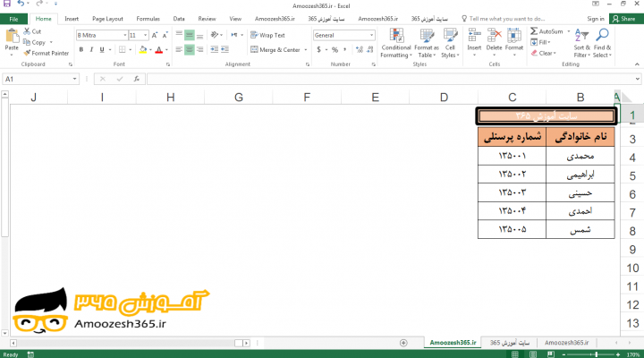Open the Format cells menu
The height and width of the screenshot is (358, 644).
click(513, 42)
